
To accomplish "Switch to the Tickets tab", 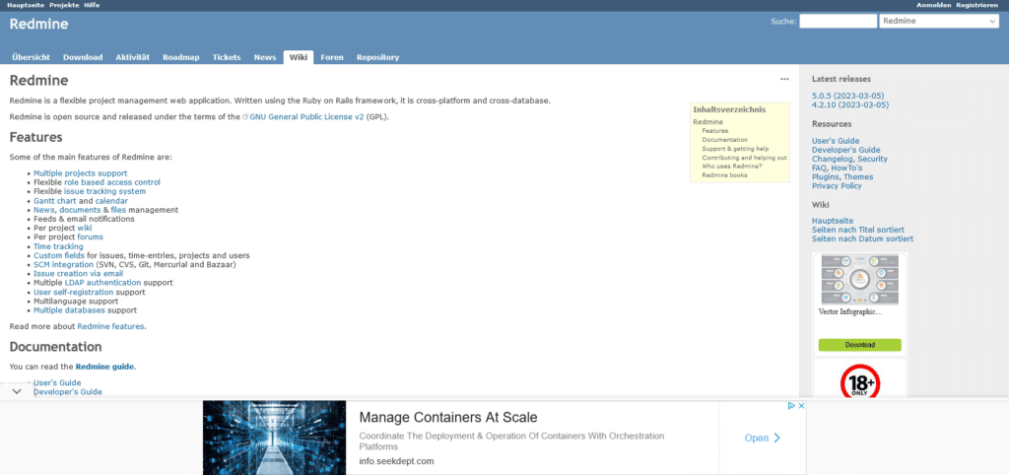I will point(226,57).
